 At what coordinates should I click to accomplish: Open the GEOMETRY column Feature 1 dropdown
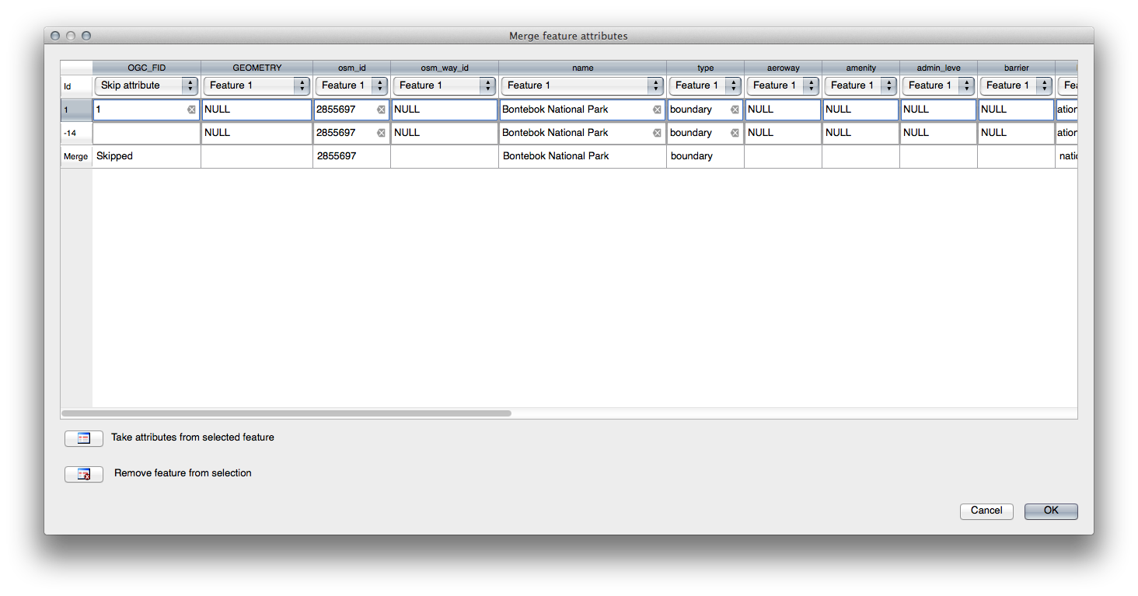coord(257,85)
